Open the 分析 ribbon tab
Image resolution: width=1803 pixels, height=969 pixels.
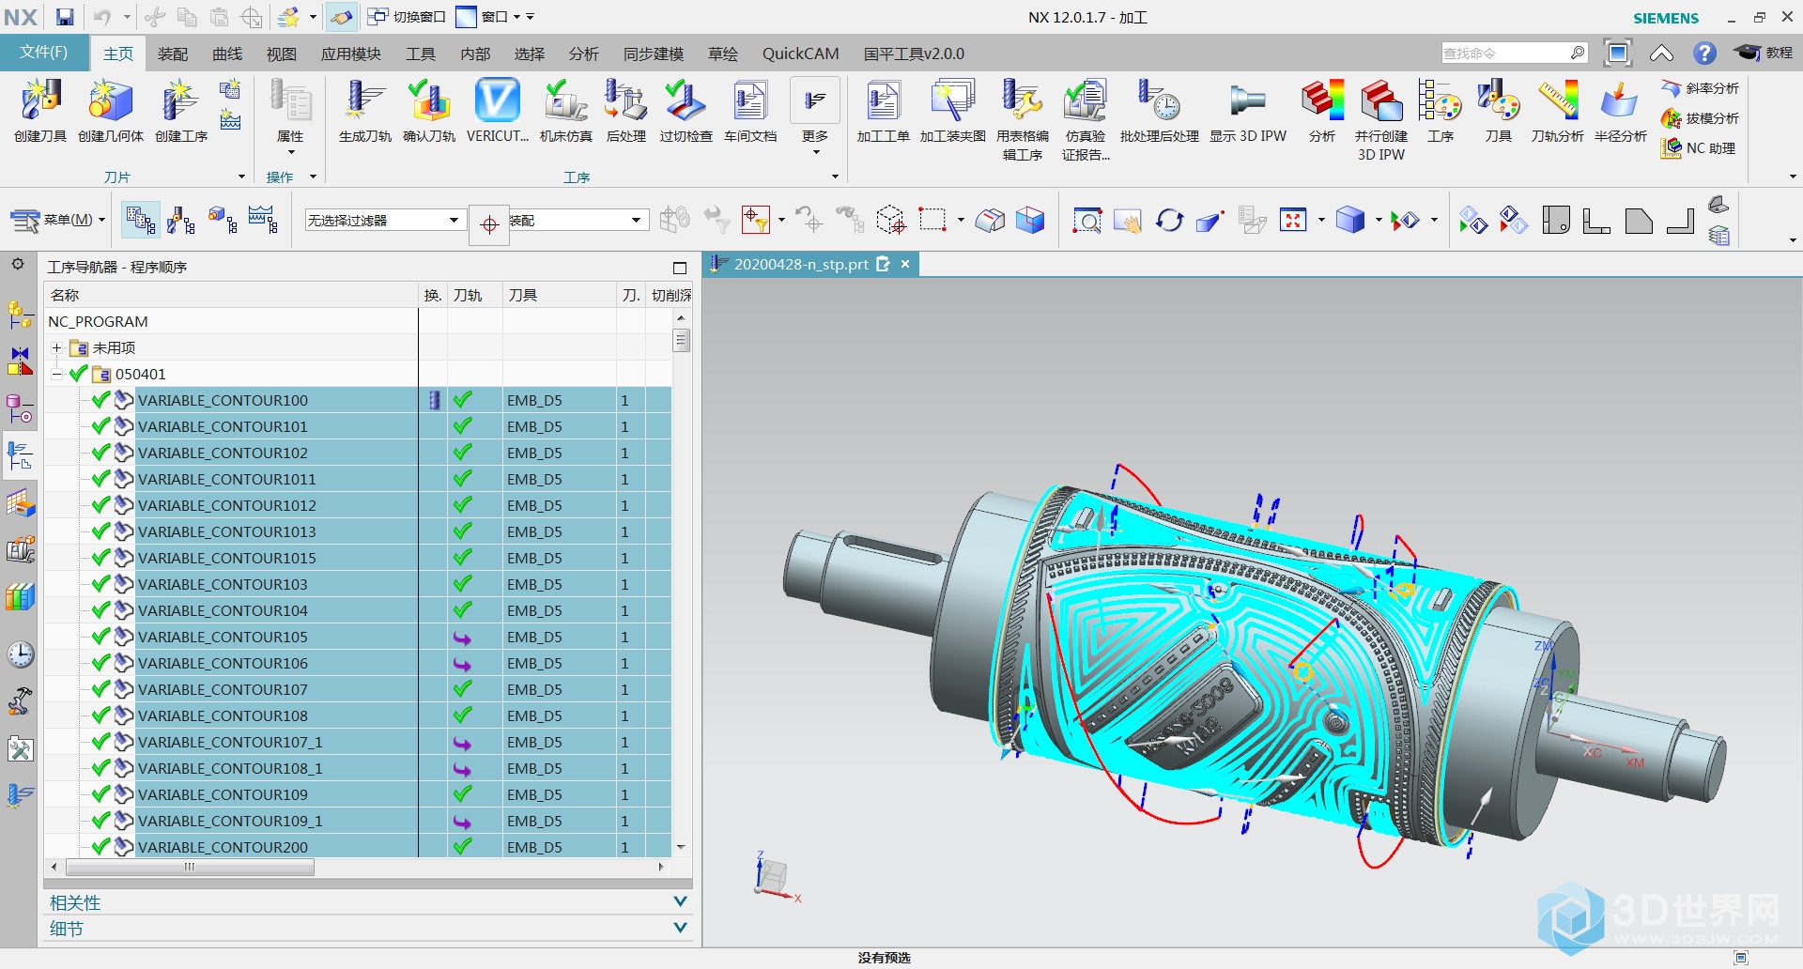pyautogui.click(x=583, y=54)
